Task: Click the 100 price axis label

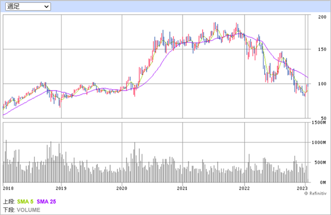Action: (x=322, y=84)
